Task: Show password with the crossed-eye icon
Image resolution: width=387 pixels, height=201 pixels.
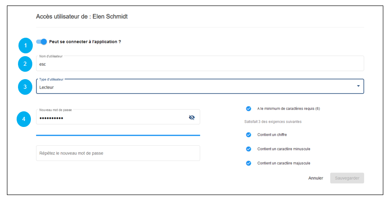Action: [192, 118]
